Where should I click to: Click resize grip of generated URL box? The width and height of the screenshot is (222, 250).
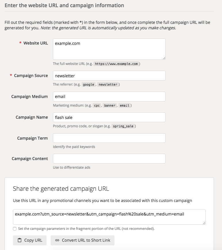point(204,223)
